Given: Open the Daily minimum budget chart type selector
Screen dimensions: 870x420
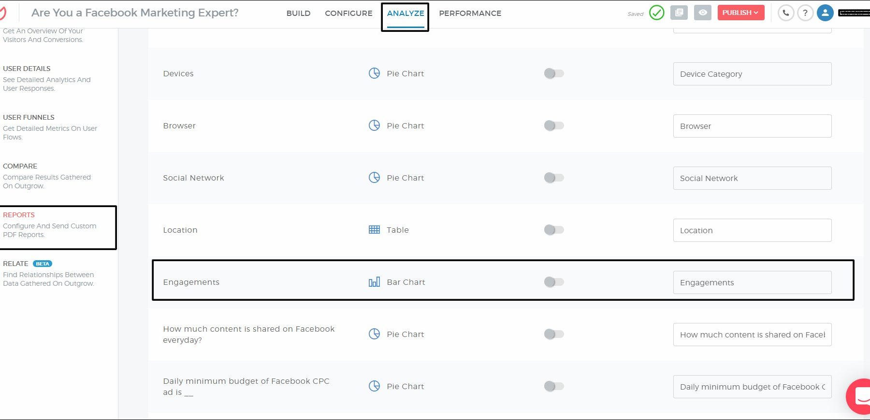Looking at the screenshot, I should [x=396, y=386].
